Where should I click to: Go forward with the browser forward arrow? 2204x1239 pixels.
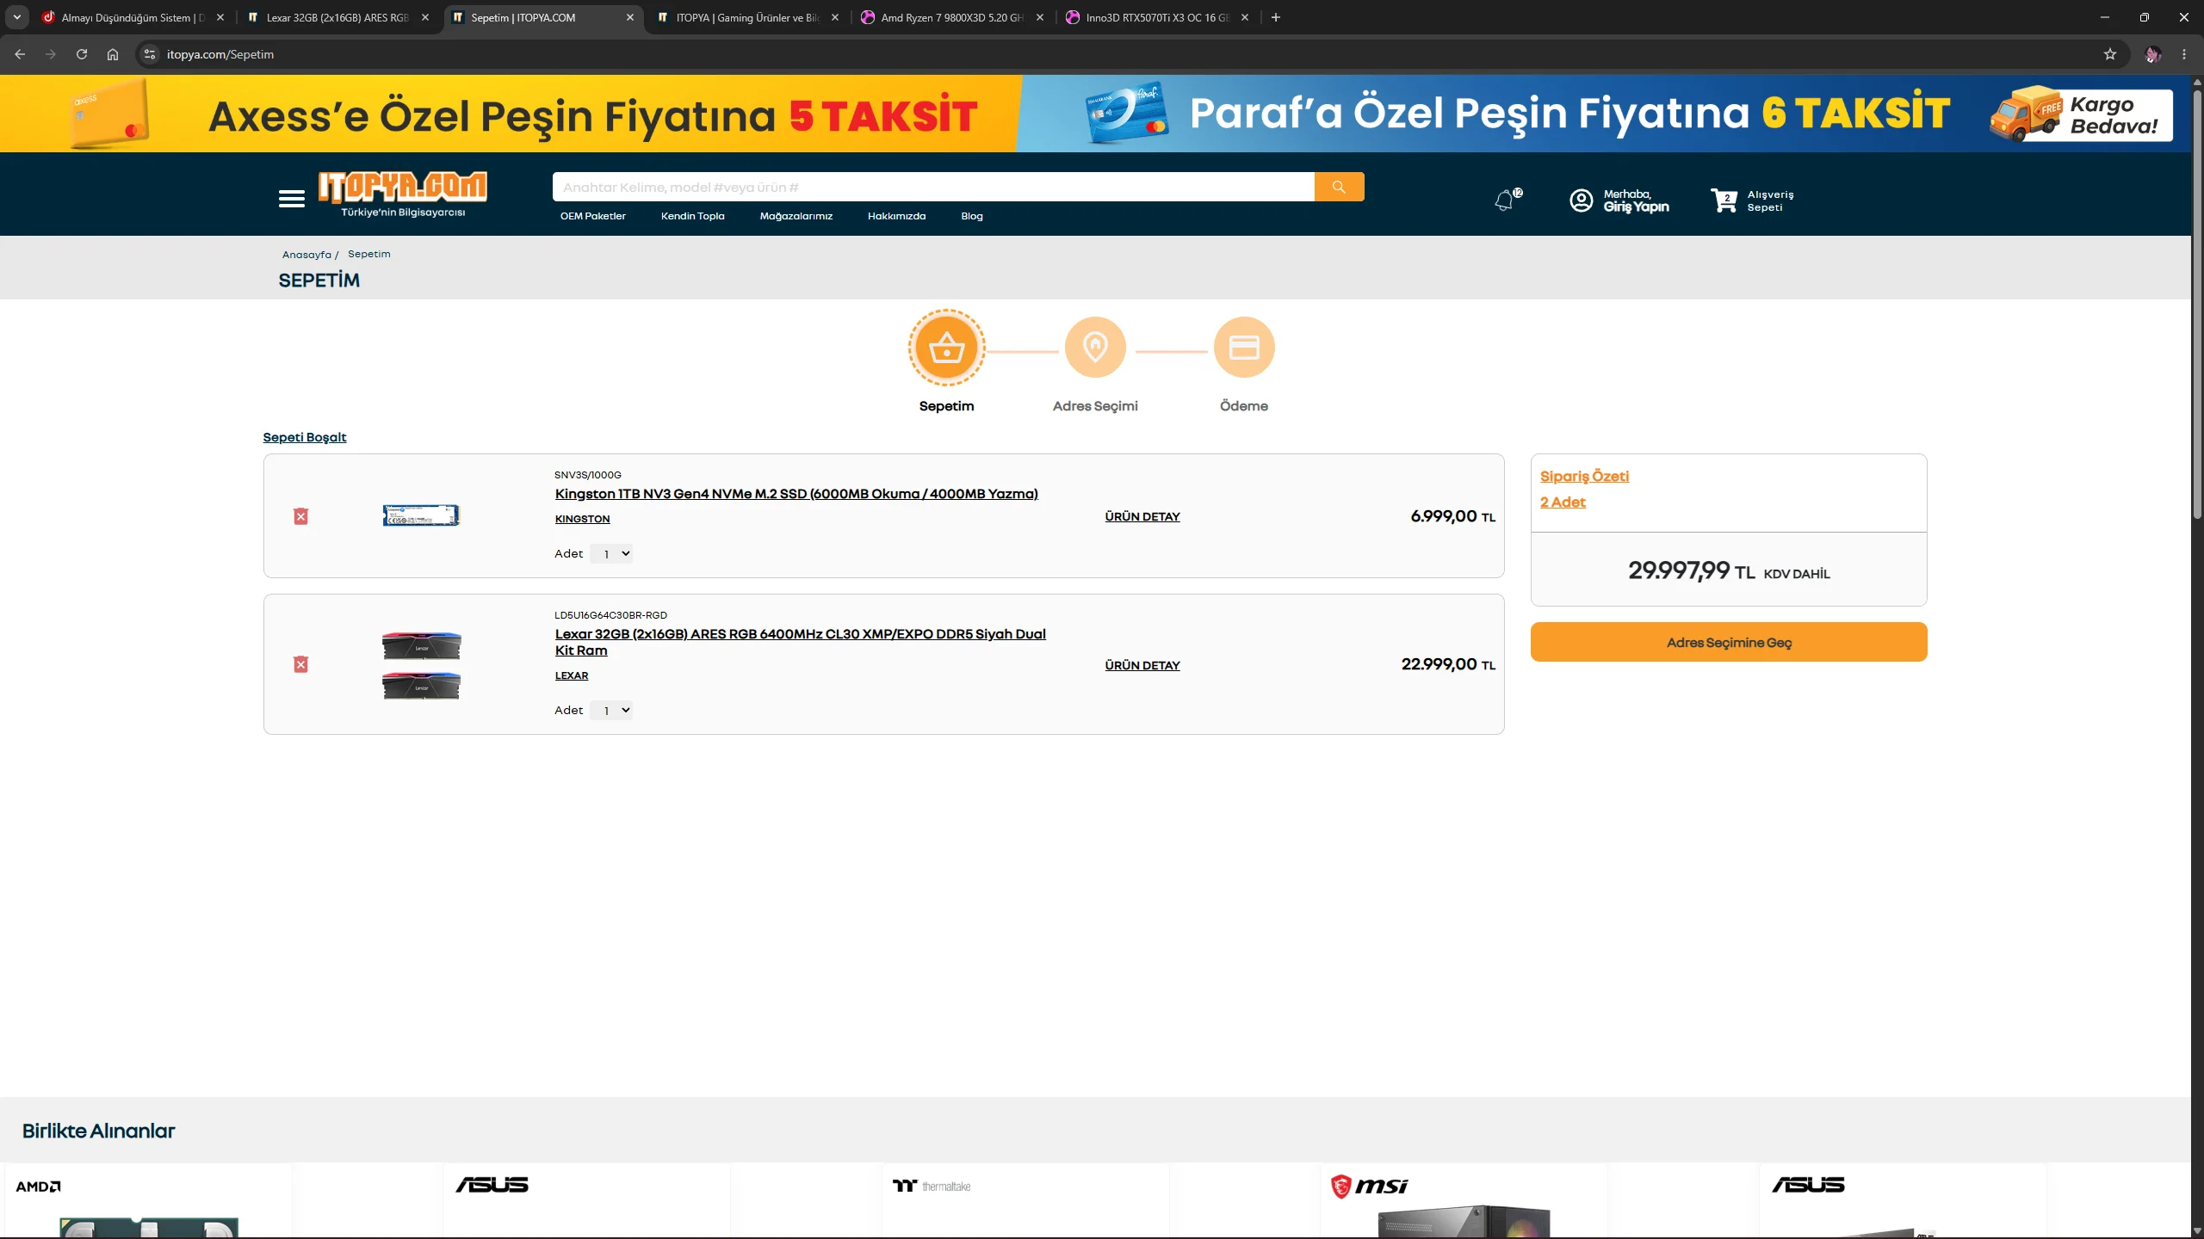pos(51,54)
